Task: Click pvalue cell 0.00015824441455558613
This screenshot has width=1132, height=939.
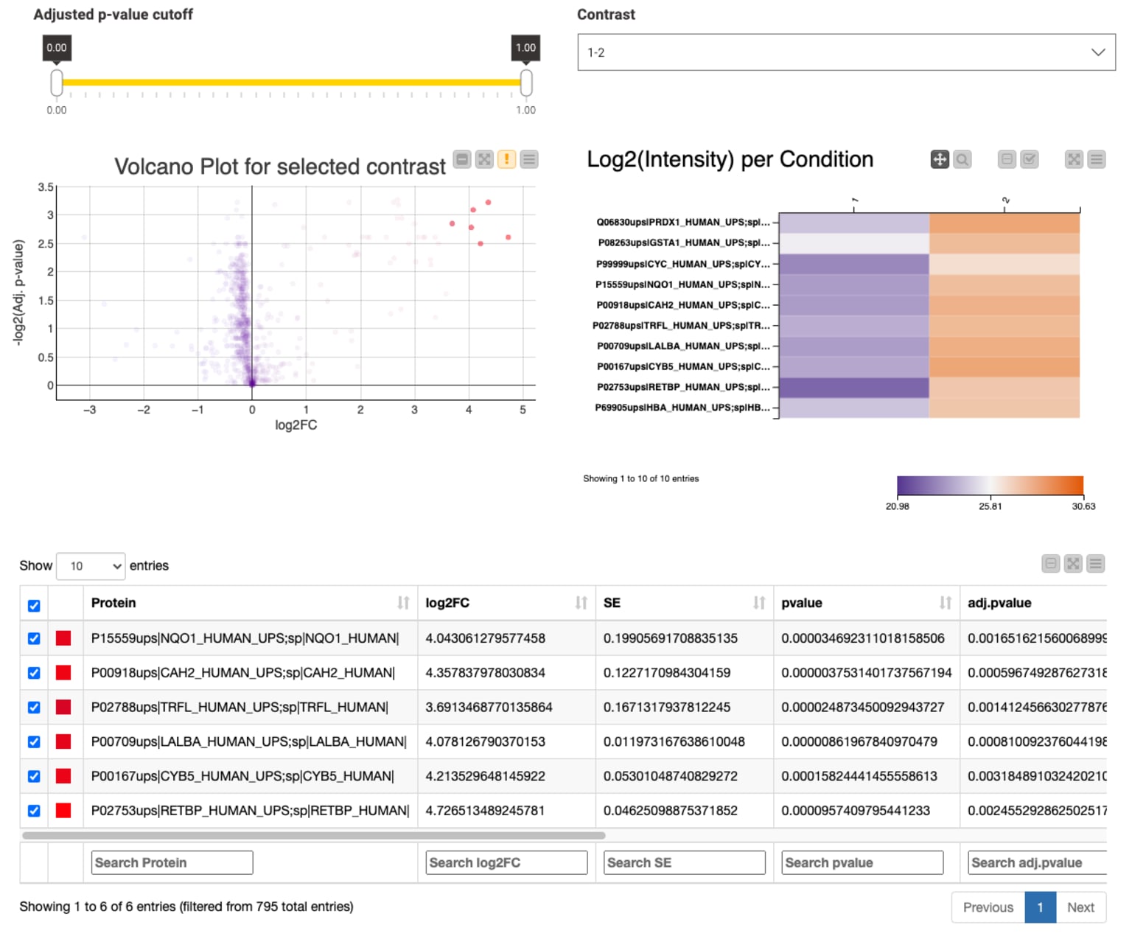Action: (x=859, y=776)
